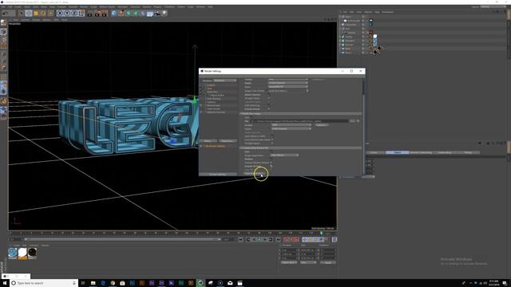Go to start of timeline
The height and width of the screenshot is (287, 511).
coord(240,240)
